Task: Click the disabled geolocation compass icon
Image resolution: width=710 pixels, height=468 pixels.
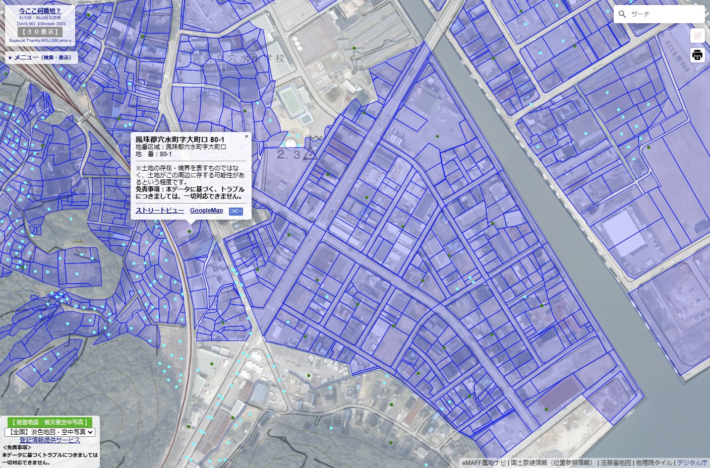Action: click(697, 36)
